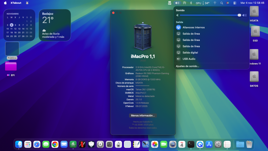The width and height of the screenshot is (268, 151).
Task: Launch Google Chrome from dock
Action: [55, 144]
